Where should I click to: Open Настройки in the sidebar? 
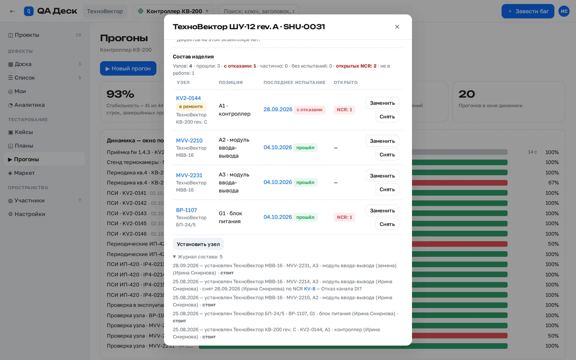(x=44, y=214)
